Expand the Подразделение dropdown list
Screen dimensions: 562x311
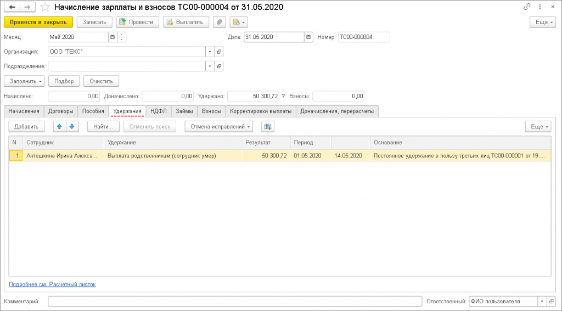[x=209, y=66]
